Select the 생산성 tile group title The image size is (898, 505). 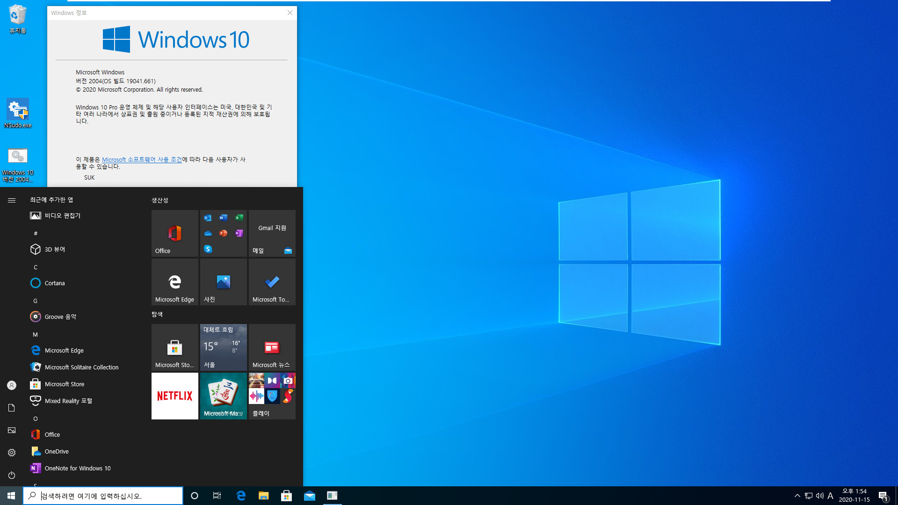[160, 200]
